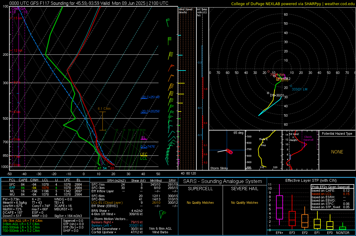Click the sounding title with valid time
Viewport: 356px width, 236px height.
pyautogui.click(x=89, y=3)
